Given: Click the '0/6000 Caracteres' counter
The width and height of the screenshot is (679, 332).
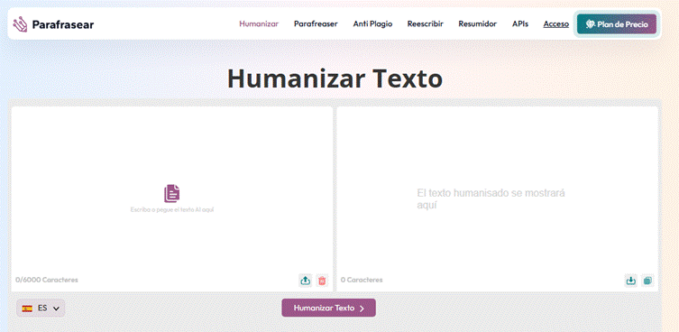Looking at the screenshot, I should coord(47,280).
